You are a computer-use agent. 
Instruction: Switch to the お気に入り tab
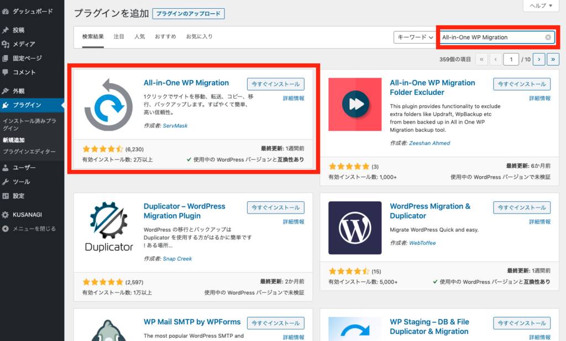tap(199, 36)
